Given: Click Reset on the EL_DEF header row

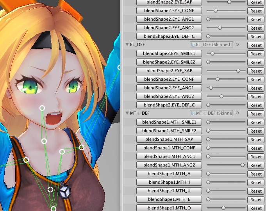Looking at the screenshot, I should pyautogui.click(x=256, y=45).
